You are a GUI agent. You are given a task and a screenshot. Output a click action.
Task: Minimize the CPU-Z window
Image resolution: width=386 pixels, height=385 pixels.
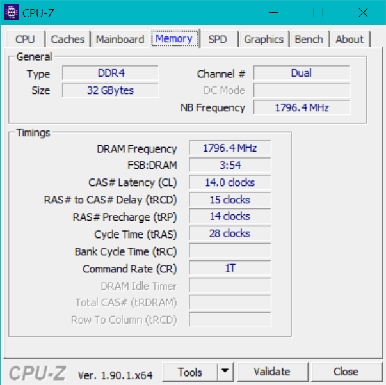click(x=273, y=12)
